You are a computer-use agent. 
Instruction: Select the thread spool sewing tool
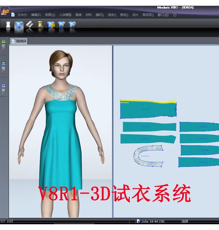click(x=40, y=24)
